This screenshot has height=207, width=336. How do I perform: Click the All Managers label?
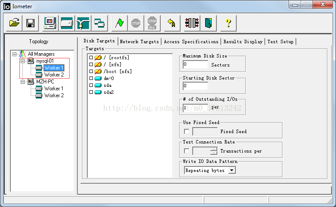[41, 54]
